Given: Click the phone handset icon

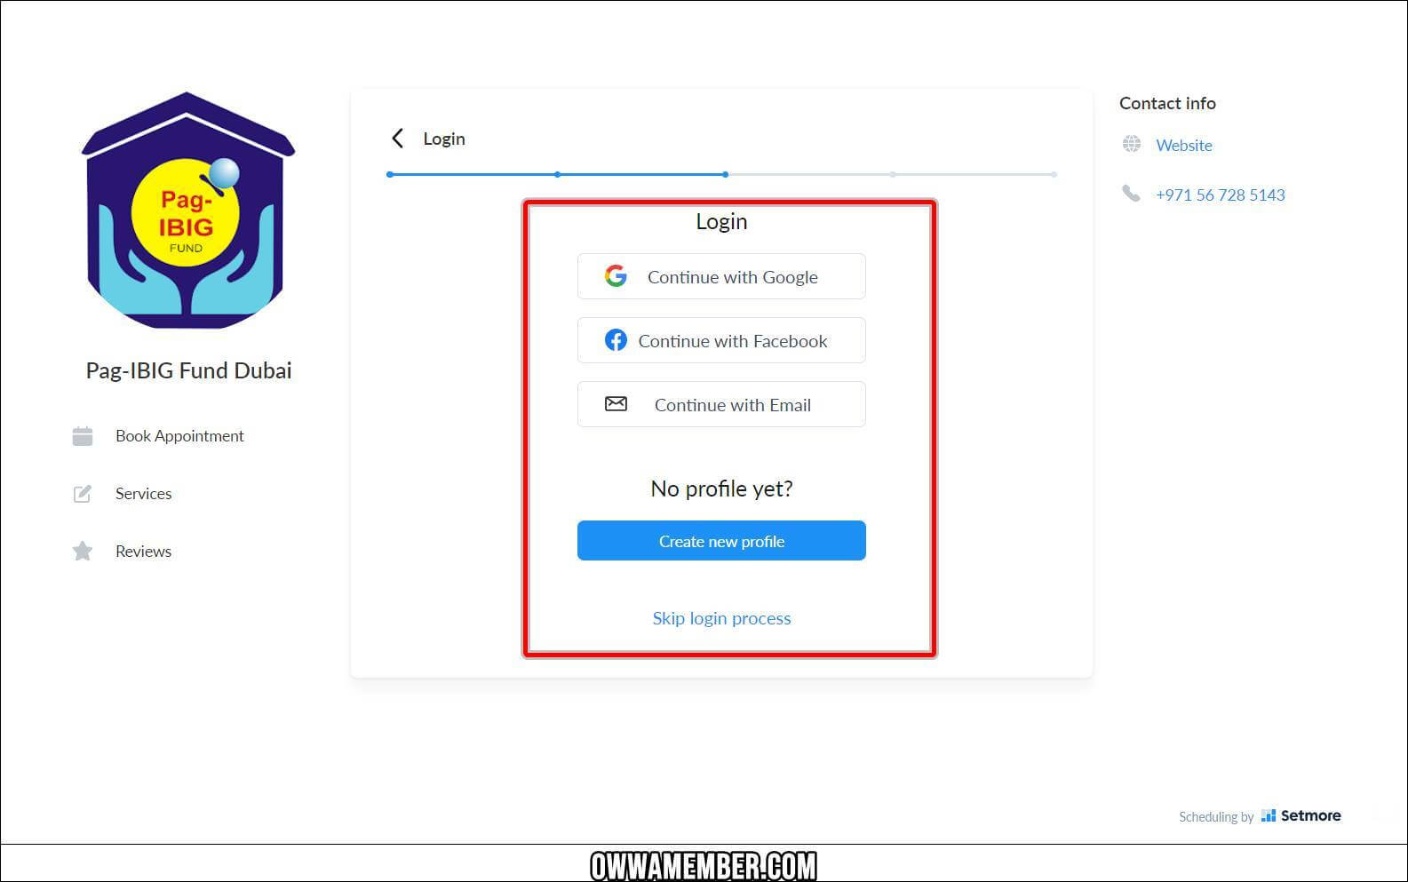Looking at the screenshot, I should pos(1131,193).
